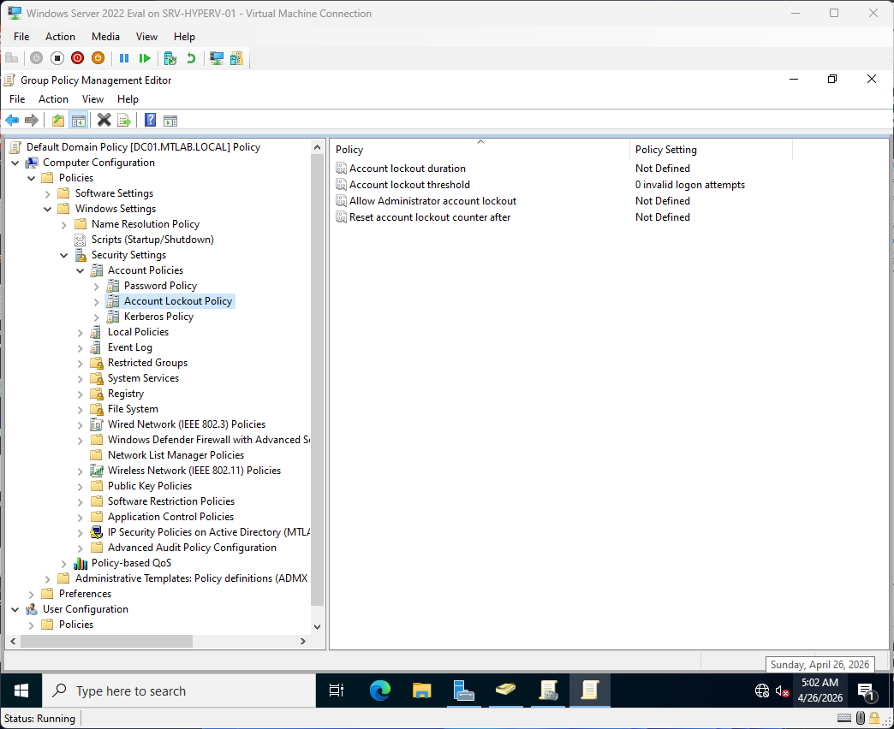Expand the Public Key Policies node
This screenshot has width=894, height=729.
tap(80, 486)
